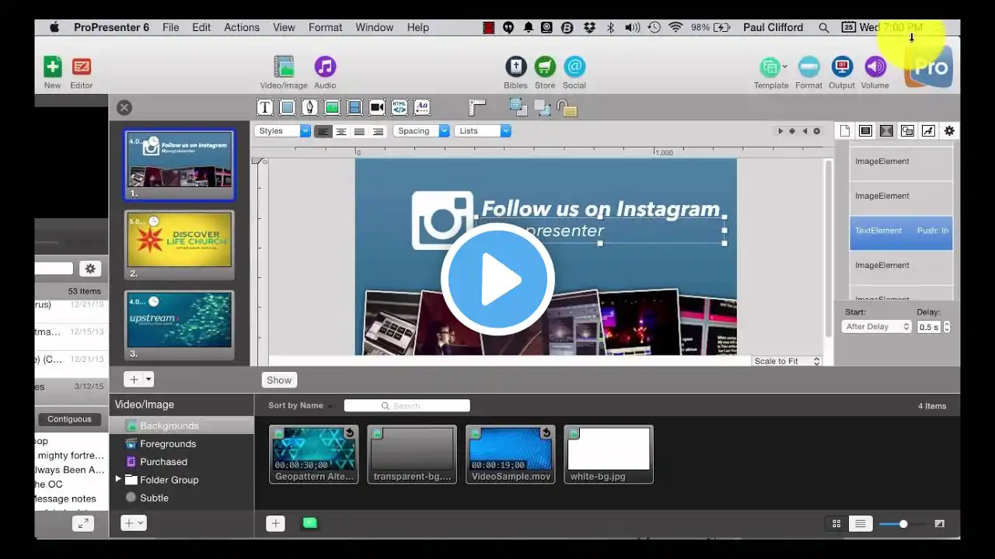Align text right
The image size is (995, 559).
(379, 131)
